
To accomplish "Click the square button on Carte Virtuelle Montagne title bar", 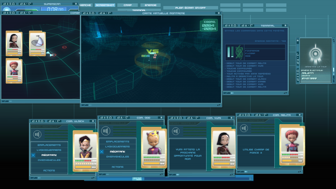I will click(219, 13).
